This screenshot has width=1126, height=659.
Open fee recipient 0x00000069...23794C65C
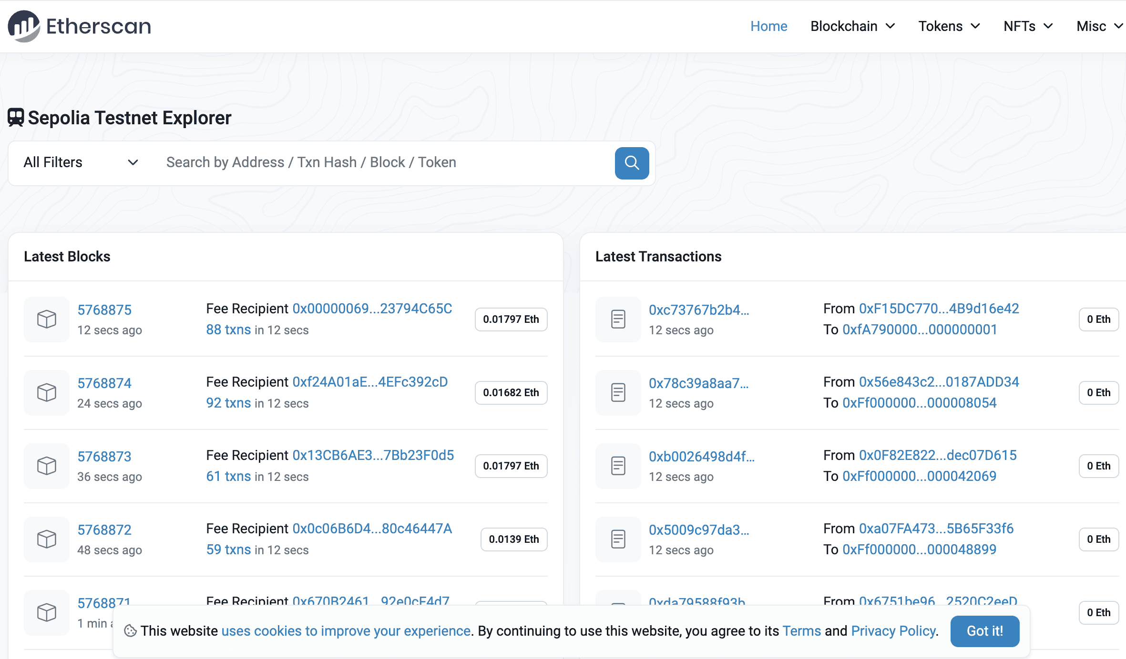372,309
